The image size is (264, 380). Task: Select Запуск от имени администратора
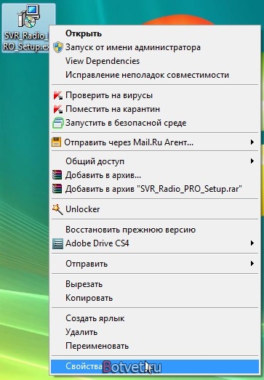click(155, 47)
